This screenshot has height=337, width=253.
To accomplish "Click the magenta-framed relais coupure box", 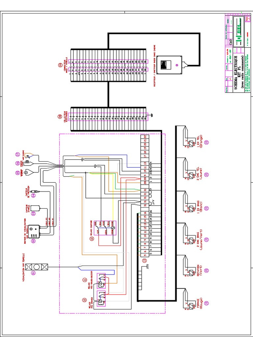I will point(105,228).
